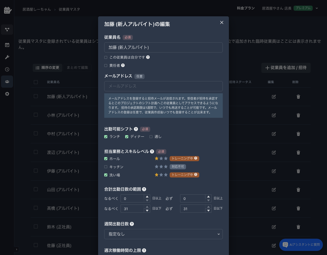Click the up stepper arrow beside 0 日以上

click(147, 197)
